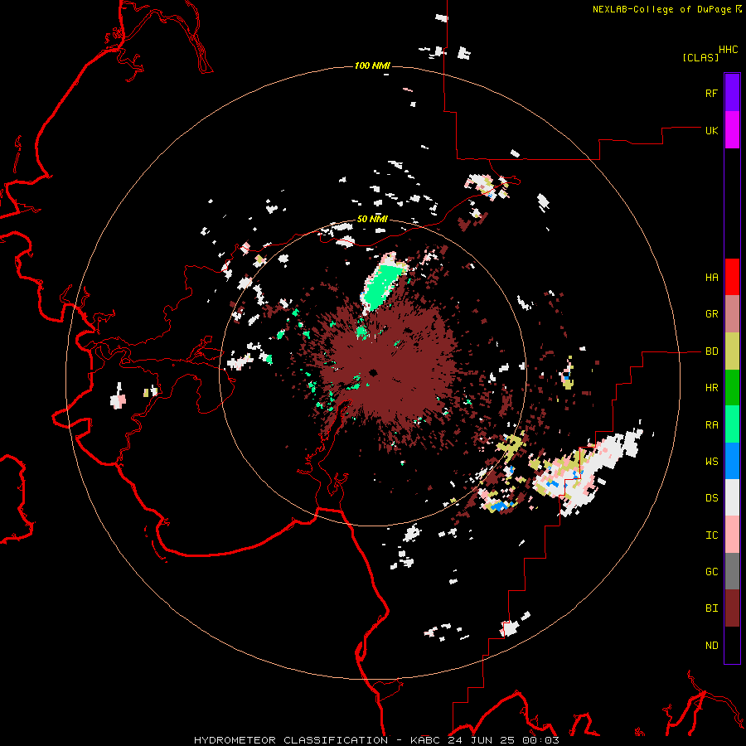
Task: Click the dark green HR legend swatch
Action: point(732,388)
